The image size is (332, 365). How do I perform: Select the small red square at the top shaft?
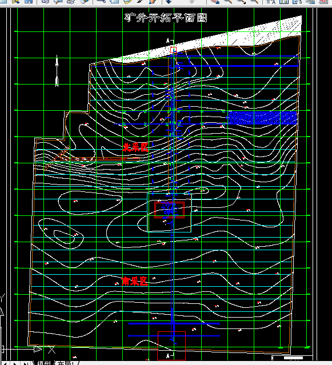174,50
